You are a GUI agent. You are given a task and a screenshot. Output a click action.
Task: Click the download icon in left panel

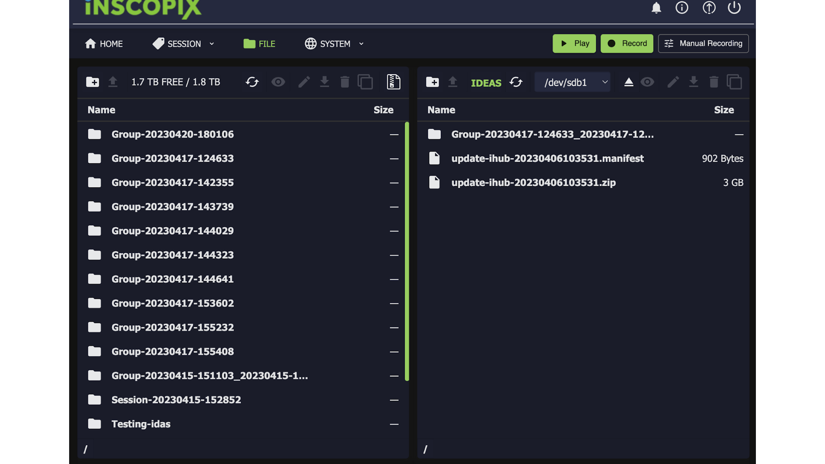(325, 82)
